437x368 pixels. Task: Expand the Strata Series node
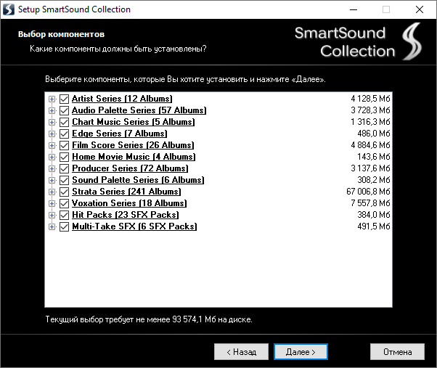tap(52, 192)
